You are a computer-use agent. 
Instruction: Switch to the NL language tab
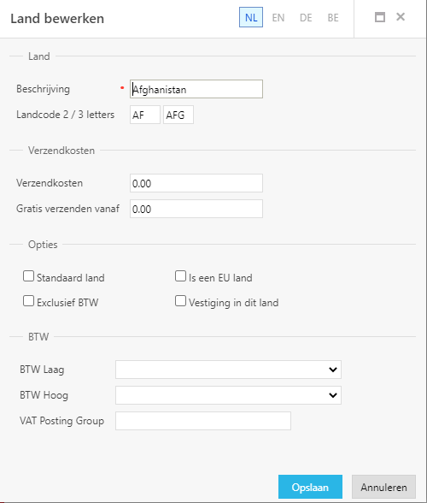pos(251,17)
